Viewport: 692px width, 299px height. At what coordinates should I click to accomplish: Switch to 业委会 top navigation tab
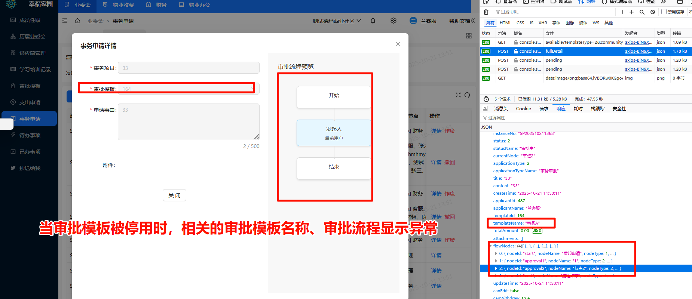[78, 5]
